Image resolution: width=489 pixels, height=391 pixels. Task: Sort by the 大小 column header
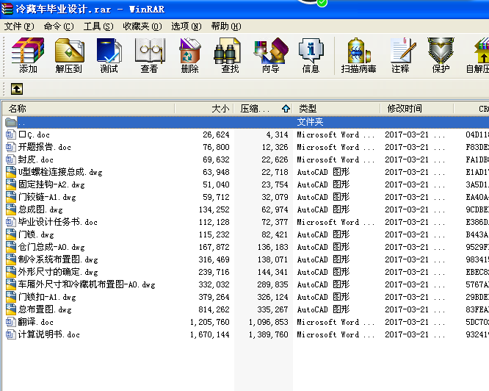click(x=204, y=109)
